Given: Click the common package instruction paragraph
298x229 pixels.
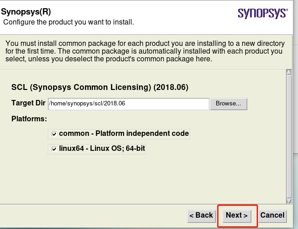Looking at the screenshot, I should (x=145, y=51).
